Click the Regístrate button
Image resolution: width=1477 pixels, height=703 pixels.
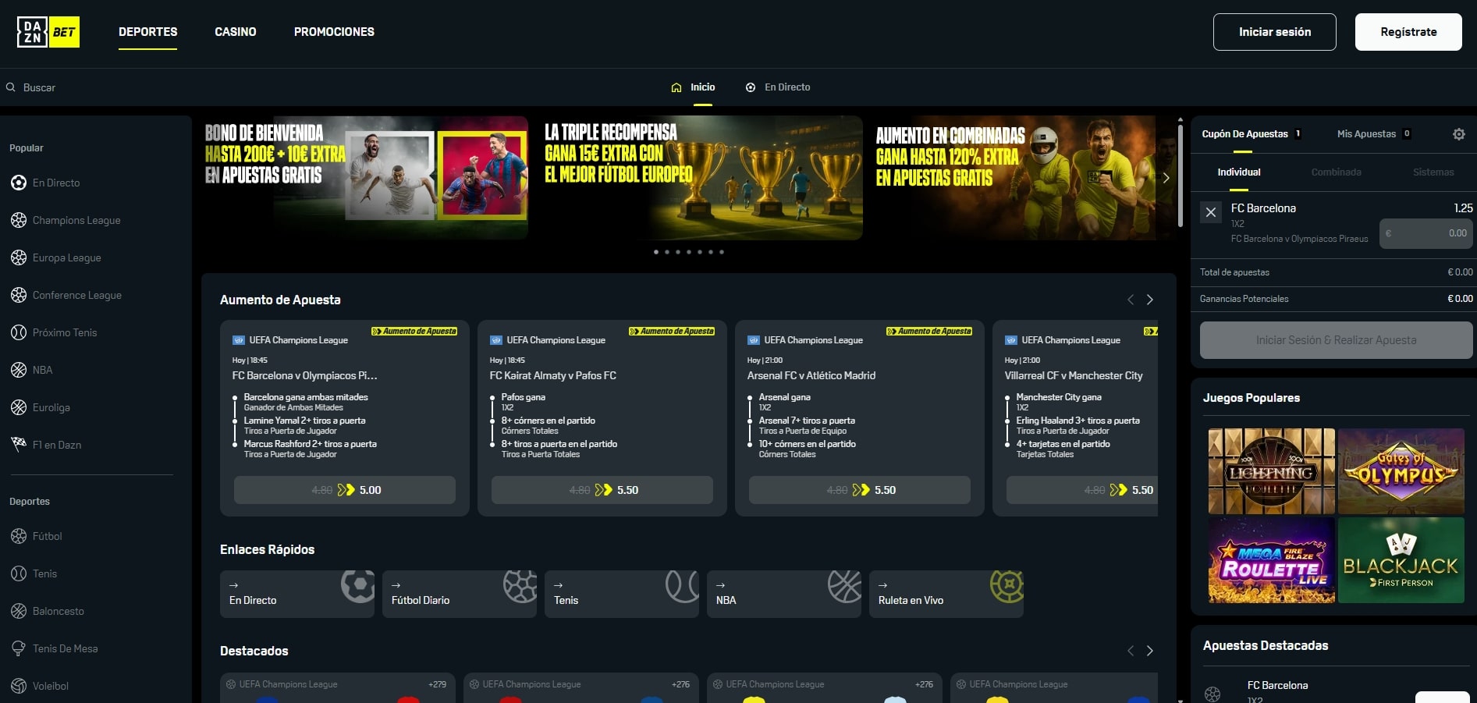click(1408, 31)
